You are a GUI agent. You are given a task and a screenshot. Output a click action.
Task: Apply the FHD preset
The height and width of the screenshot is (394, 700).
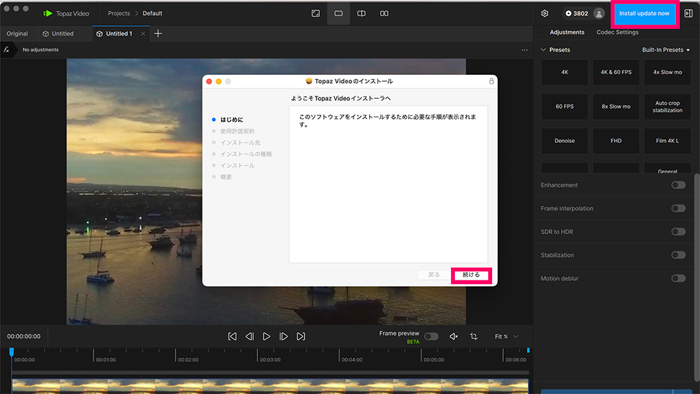coord(616,141)
